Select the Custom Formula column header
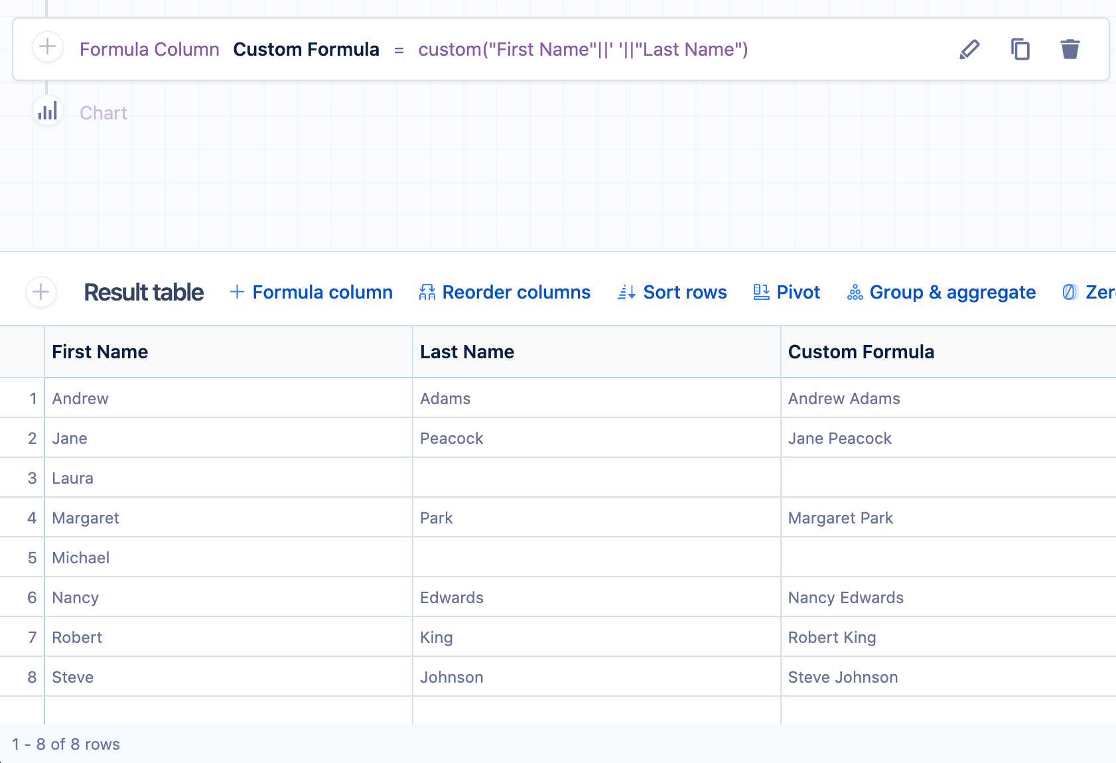The width and height of the screenshot is (1116, 763). point(861,352)
